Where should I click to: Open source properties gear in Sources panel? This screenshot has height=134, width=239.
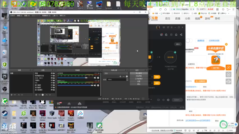(43, 95)
